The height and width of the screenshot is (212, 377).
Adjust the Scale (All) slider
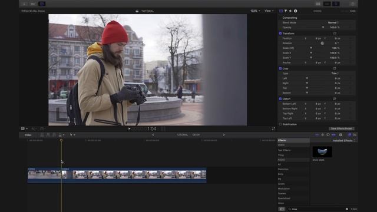coord(311,48)
